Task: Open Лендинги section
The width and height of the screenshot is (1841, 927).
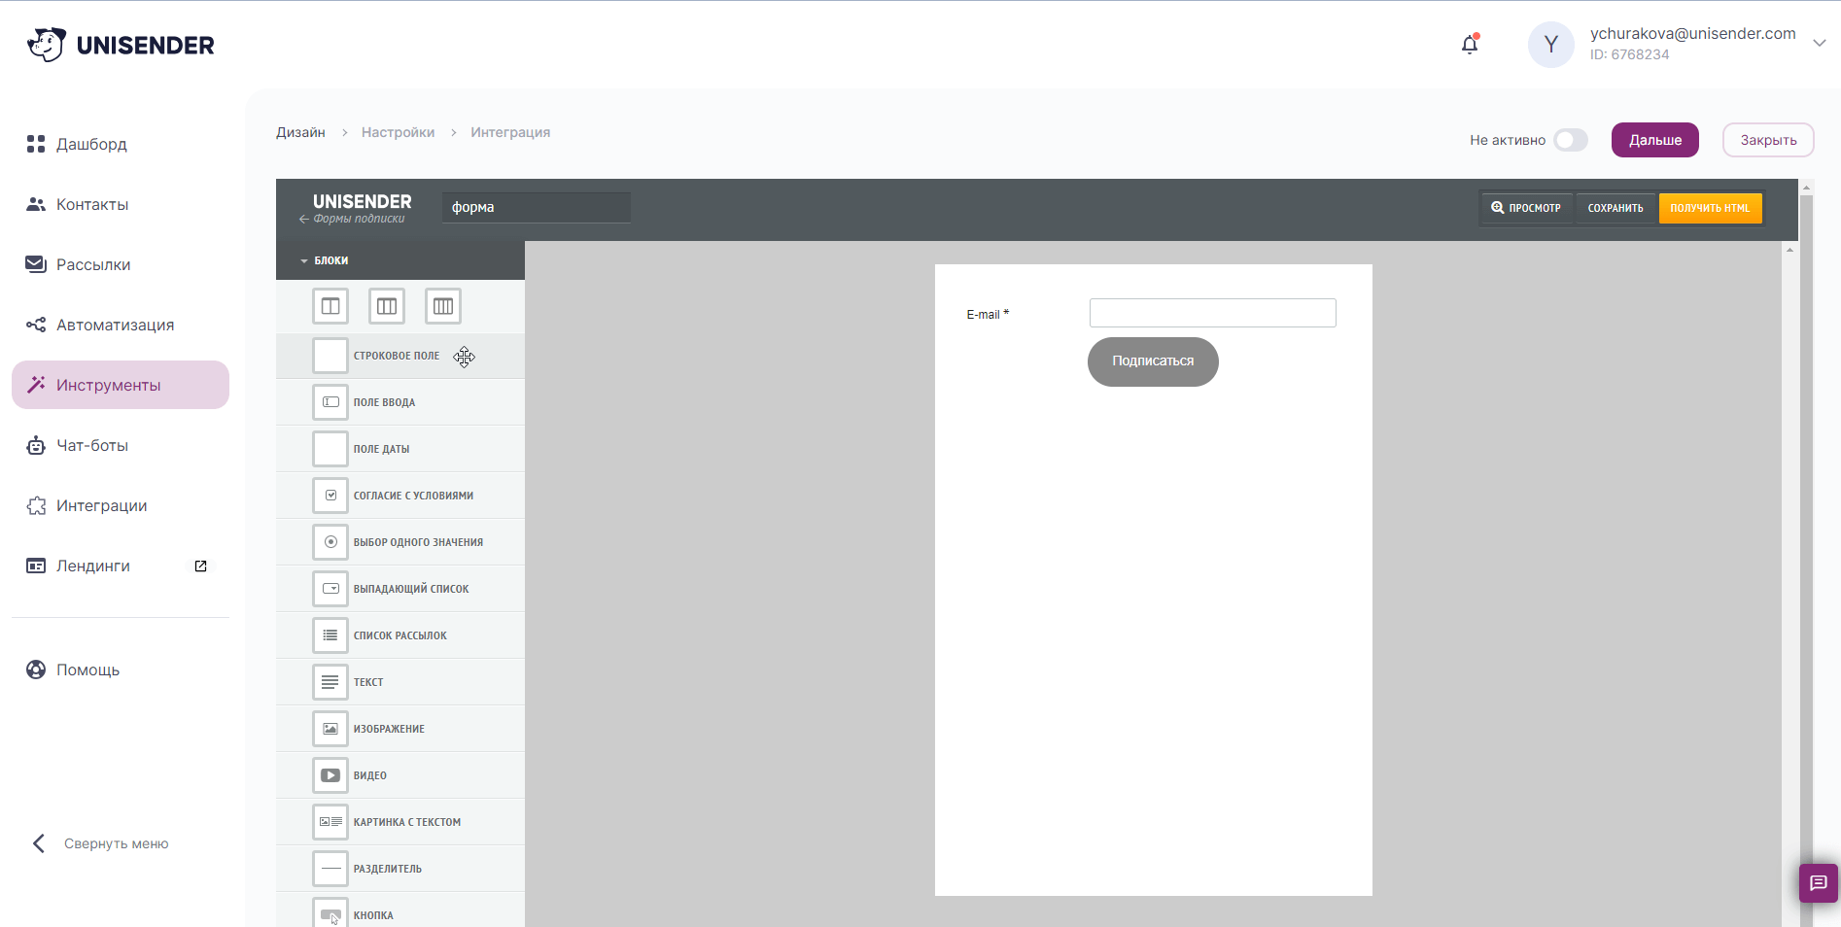Action: (92, 566)
